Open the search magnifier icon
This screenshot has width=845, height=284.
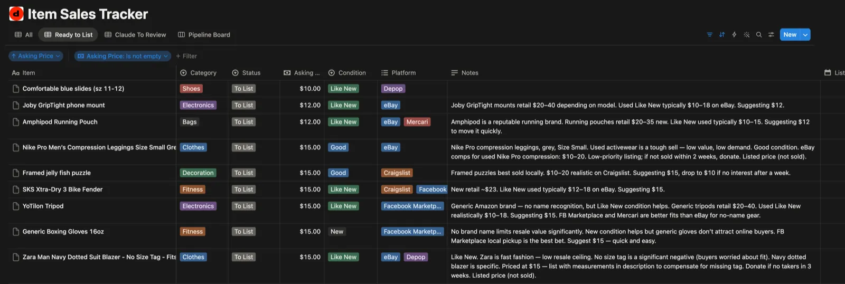[x=759, y=35]
